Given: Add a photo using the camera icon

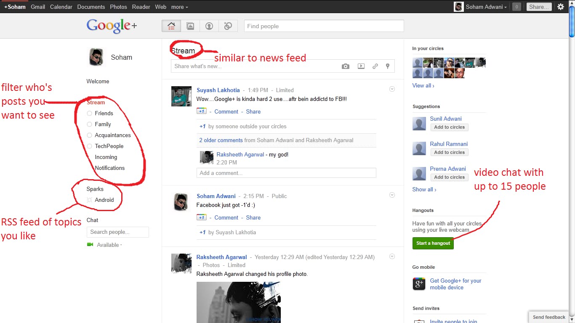Looking at the screenshot, I should coord(346,66).
